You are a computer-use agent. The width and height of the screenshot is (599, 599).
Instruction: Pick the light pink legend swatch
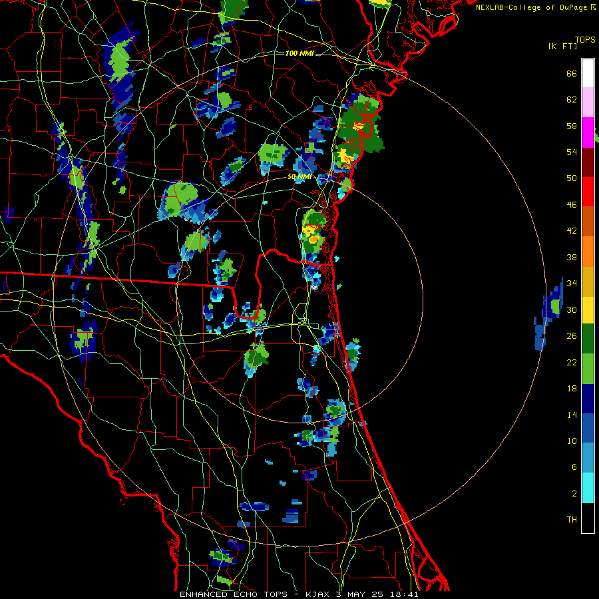(x=588, y=102)
